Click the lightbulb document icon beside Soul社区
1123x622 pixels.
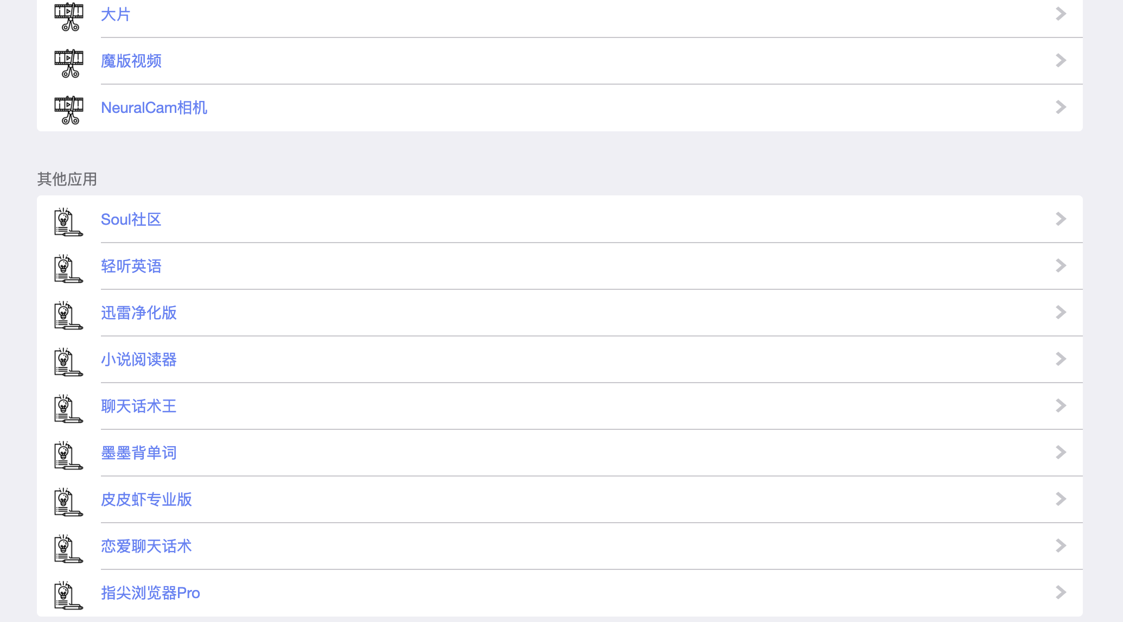pos(68,221)
